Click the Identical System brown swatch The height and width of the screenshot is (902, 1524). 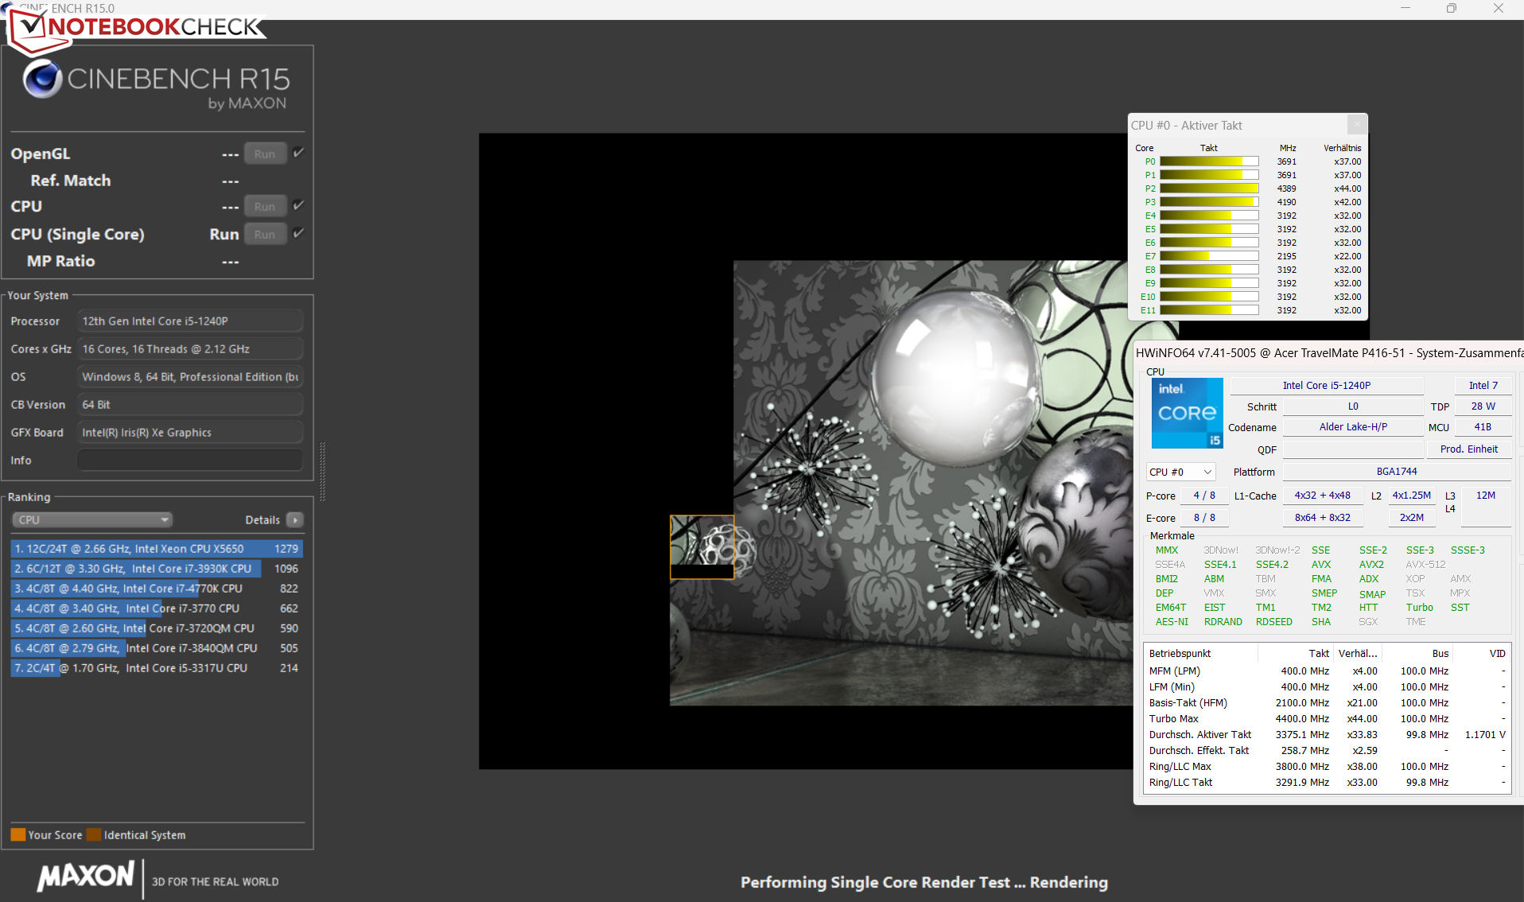pyautogui.click(x=94, y=834)
